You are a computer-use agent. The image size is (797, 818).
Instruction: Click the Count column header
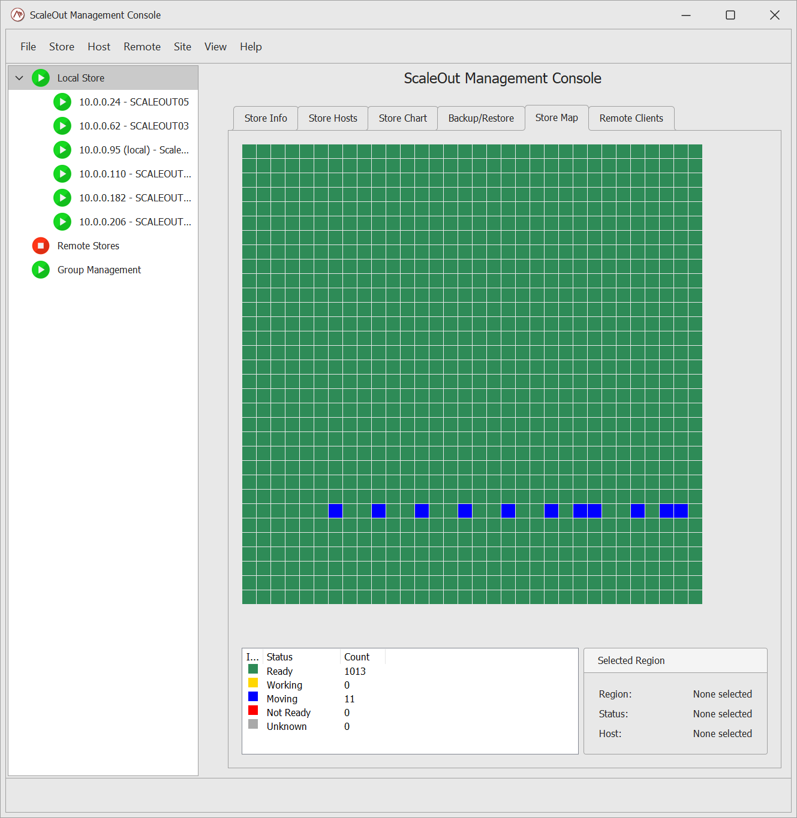(363, 657)
